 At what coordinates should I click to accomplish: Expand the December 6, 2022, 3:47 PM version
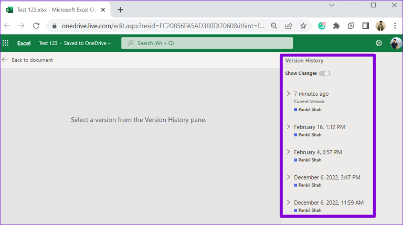288,177
